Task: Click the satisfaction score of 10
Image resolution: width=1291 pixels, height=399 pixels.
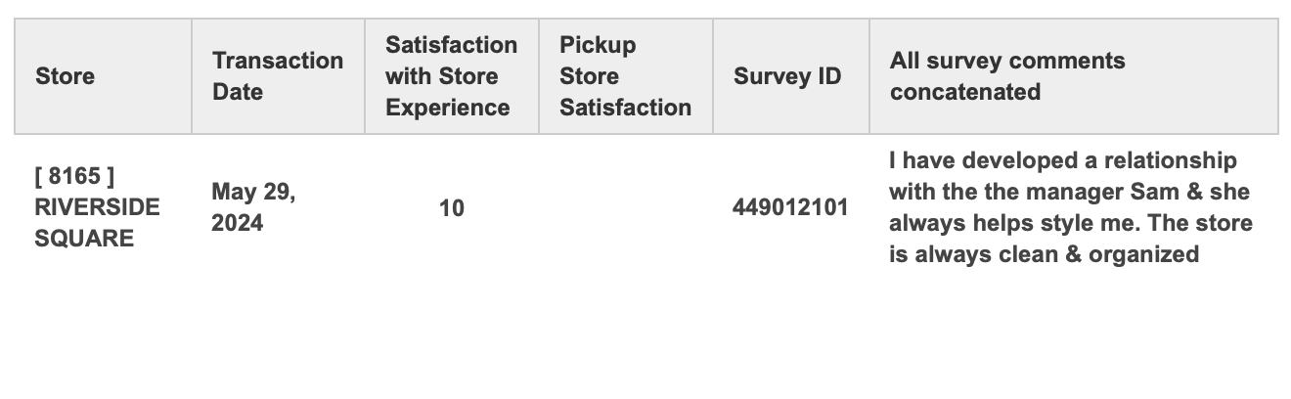Action: (x=451, y=208)
